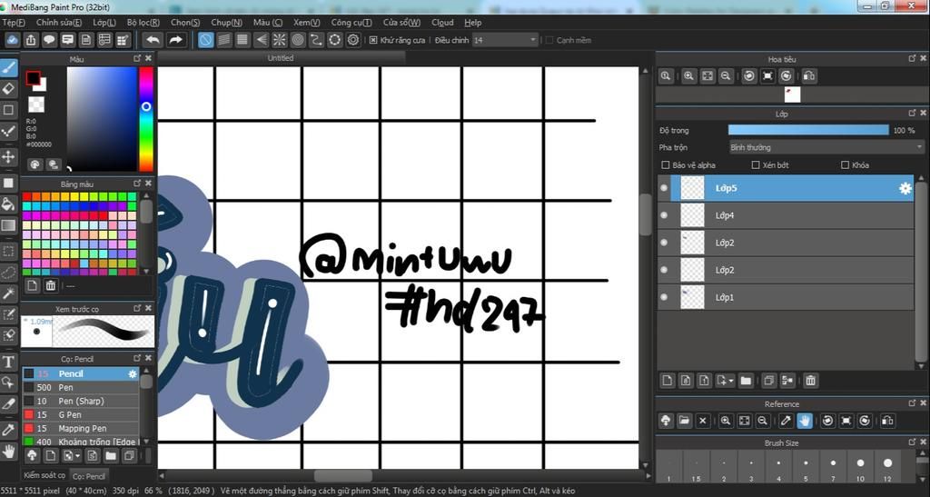Select the eyedropper in the Reference panel
Screen dimensions: 930x497
click(786, 421)
